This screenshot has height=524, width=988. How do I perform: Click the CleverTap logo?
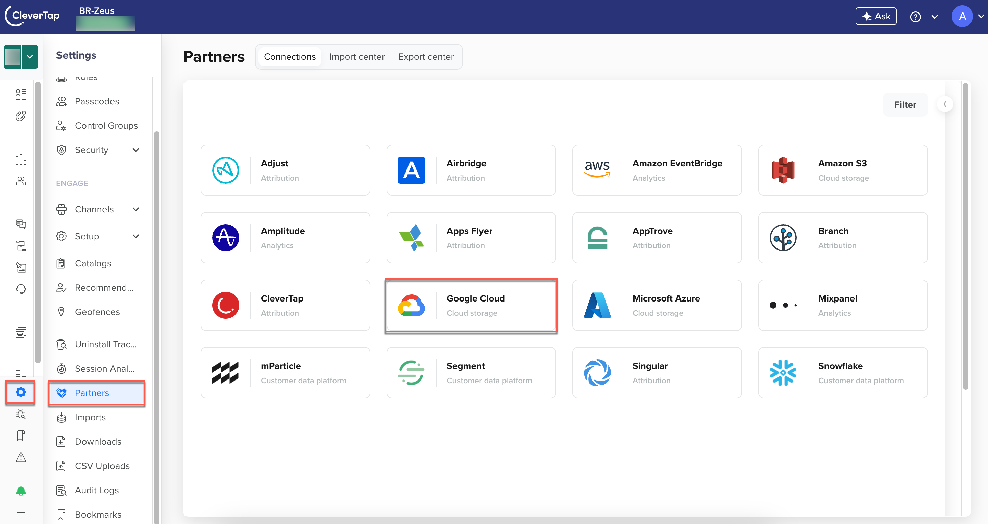point(32,16)
